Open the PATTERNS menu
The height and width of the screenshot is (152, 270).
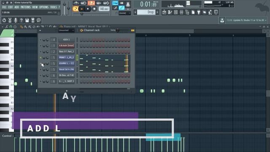[25, 7]
